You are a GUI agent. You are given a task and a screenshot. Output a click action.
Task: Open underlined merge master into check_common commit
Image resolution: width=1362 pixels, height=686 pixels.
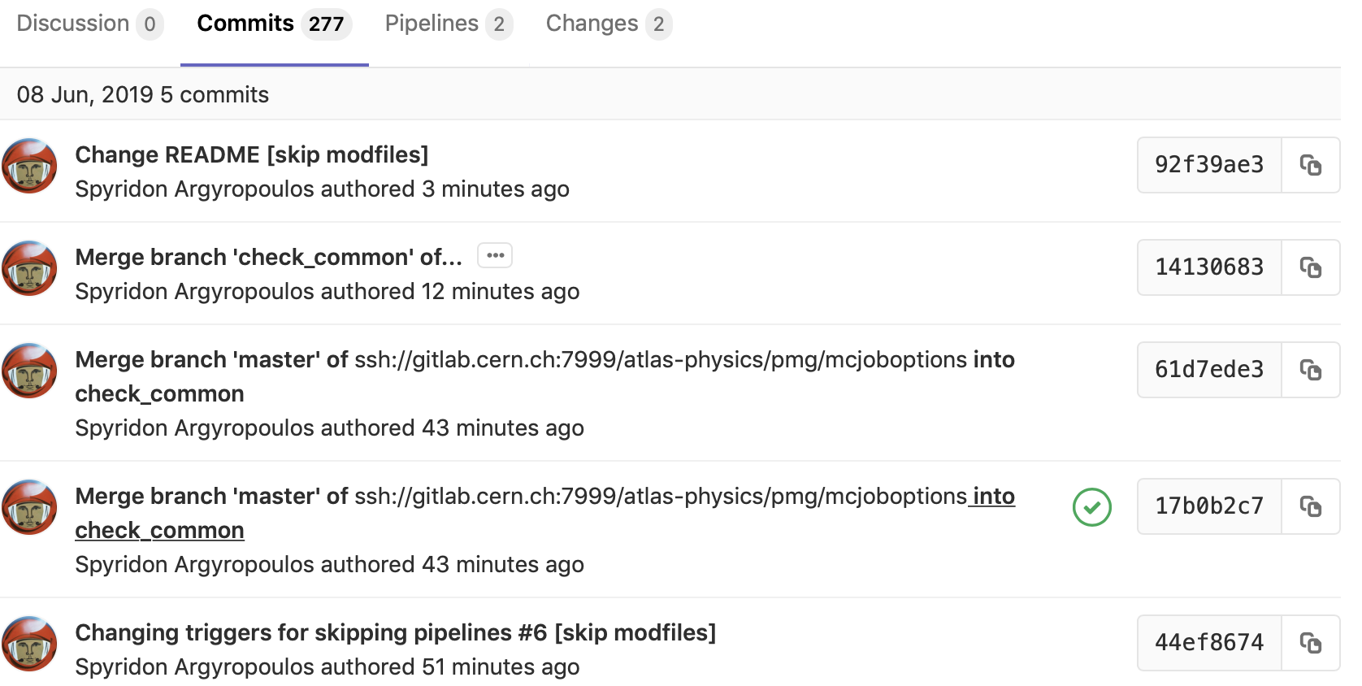click(x=544, y=513)
